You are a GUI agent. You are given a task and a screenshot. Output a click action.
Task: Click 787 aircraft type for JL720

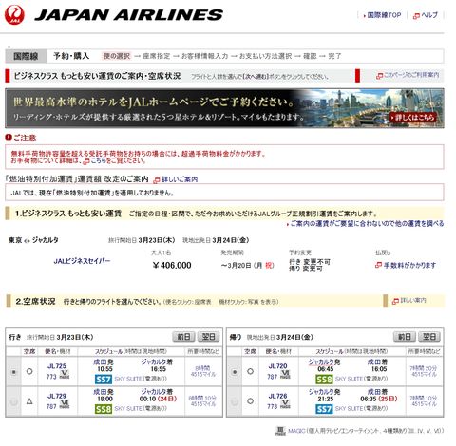(x=273, y=377)
